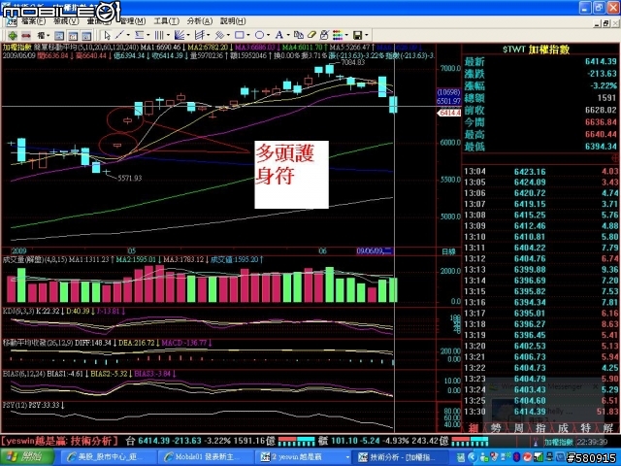
Task: Click the red shrink-chart arrows icon
Action: (26, 36)
